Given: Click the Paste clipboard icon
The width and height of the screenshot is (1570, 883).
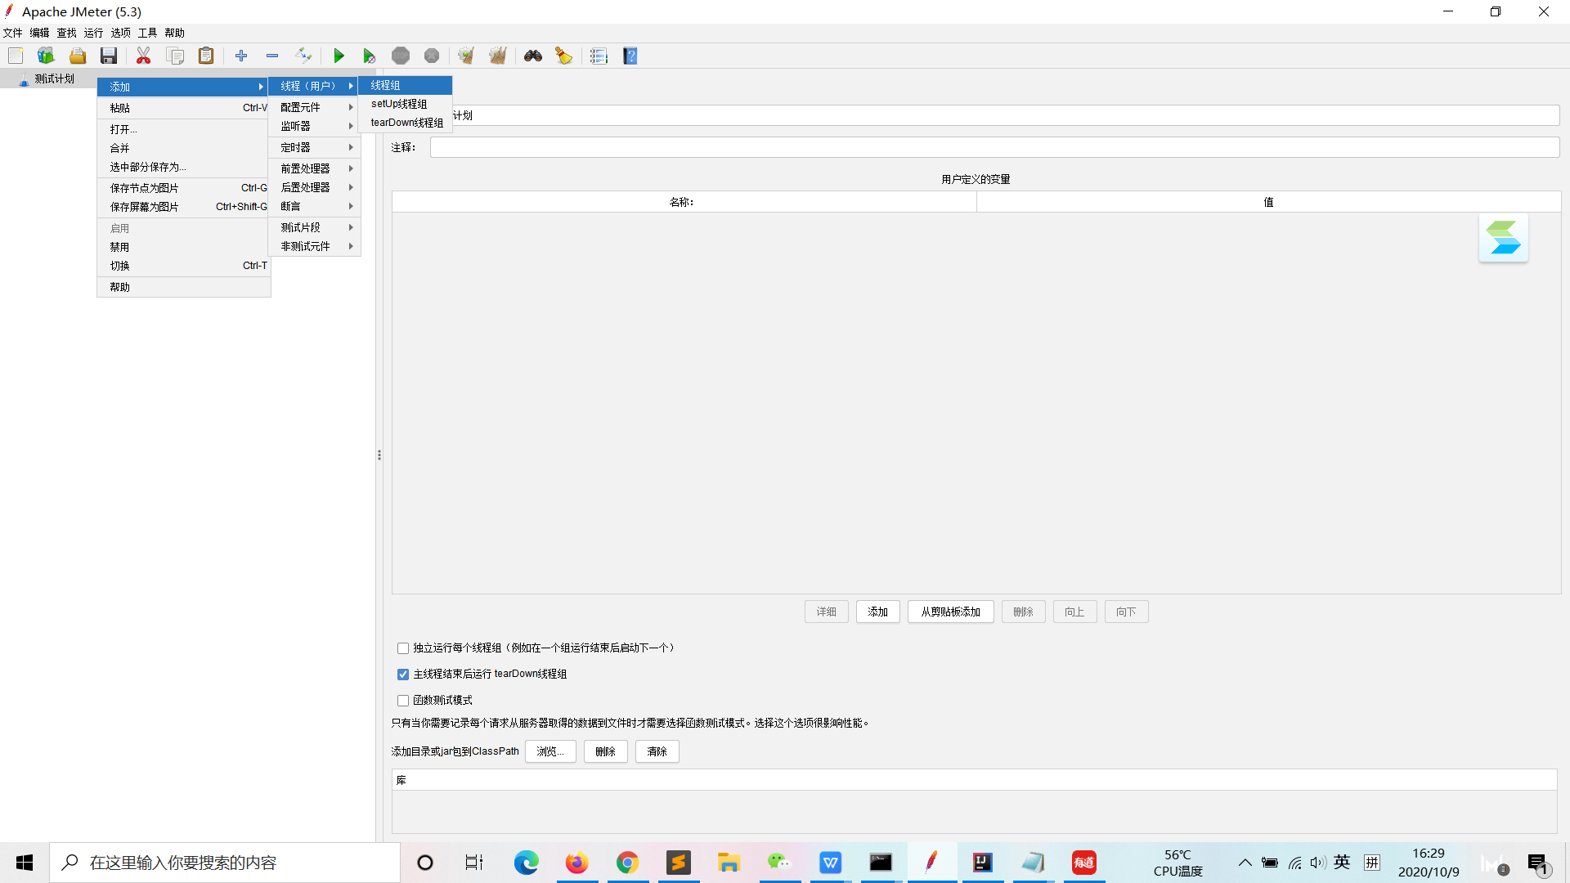Looking at the screenshot, I should (206, 56).
